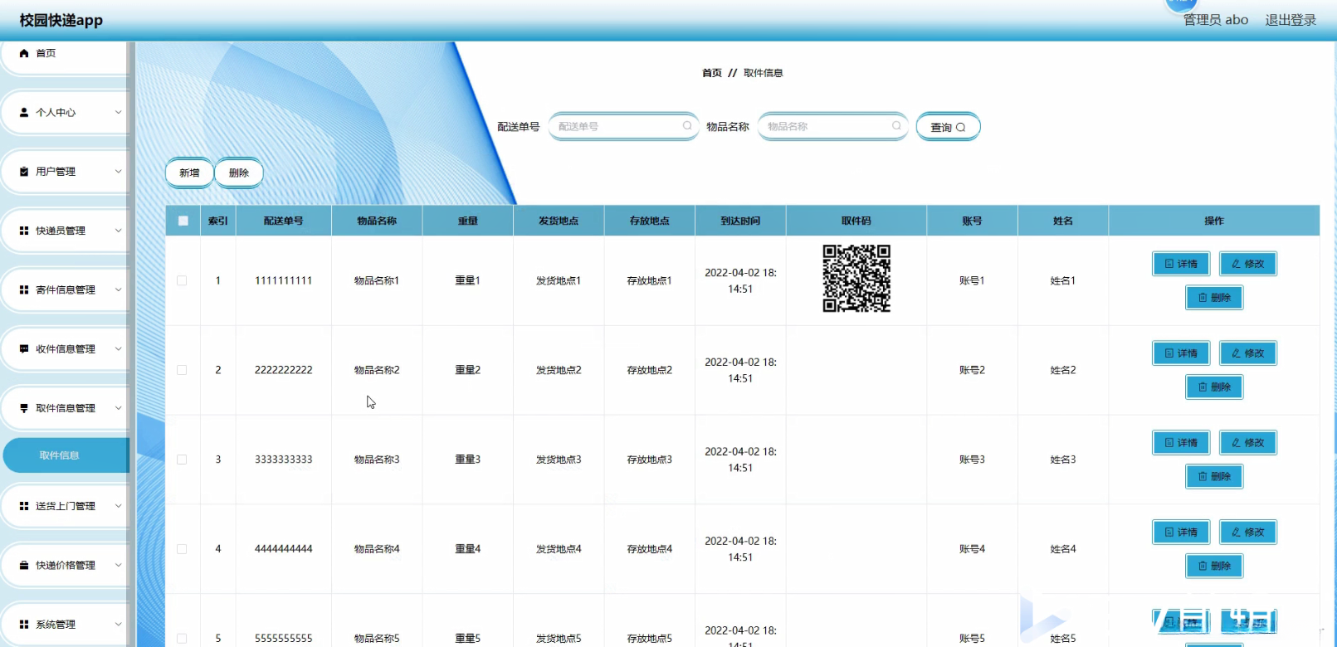Image resolution: width=1337 pixels, height=647 pixels.
Task: Click the grid icon for 寄件信息管理
Action: (24, 289)
